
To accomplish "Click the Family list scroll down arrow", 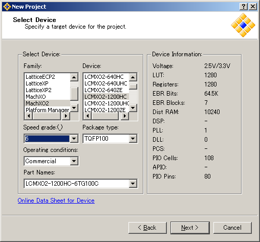I will coord(74,108).
